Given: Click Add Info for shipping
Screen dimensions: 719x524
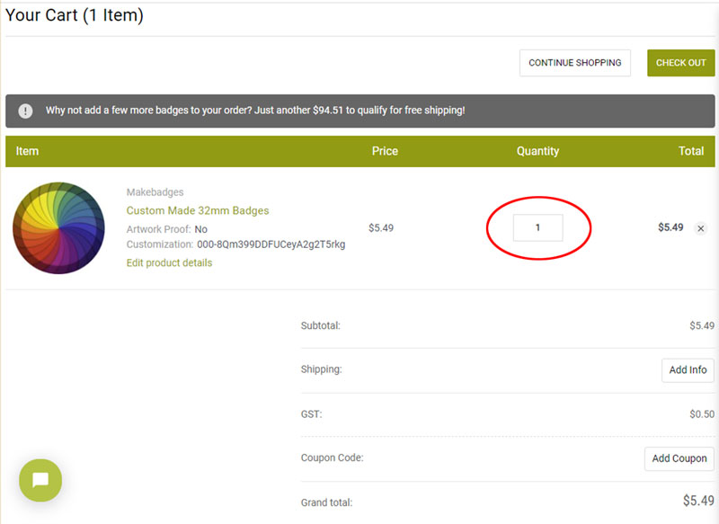Looking at the screenshot, I should coord(688,369).
